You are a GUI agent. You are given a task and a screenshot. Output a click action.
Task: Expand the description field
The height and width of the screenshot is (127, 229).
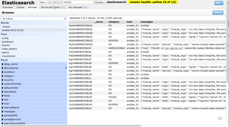click(34, 92)
